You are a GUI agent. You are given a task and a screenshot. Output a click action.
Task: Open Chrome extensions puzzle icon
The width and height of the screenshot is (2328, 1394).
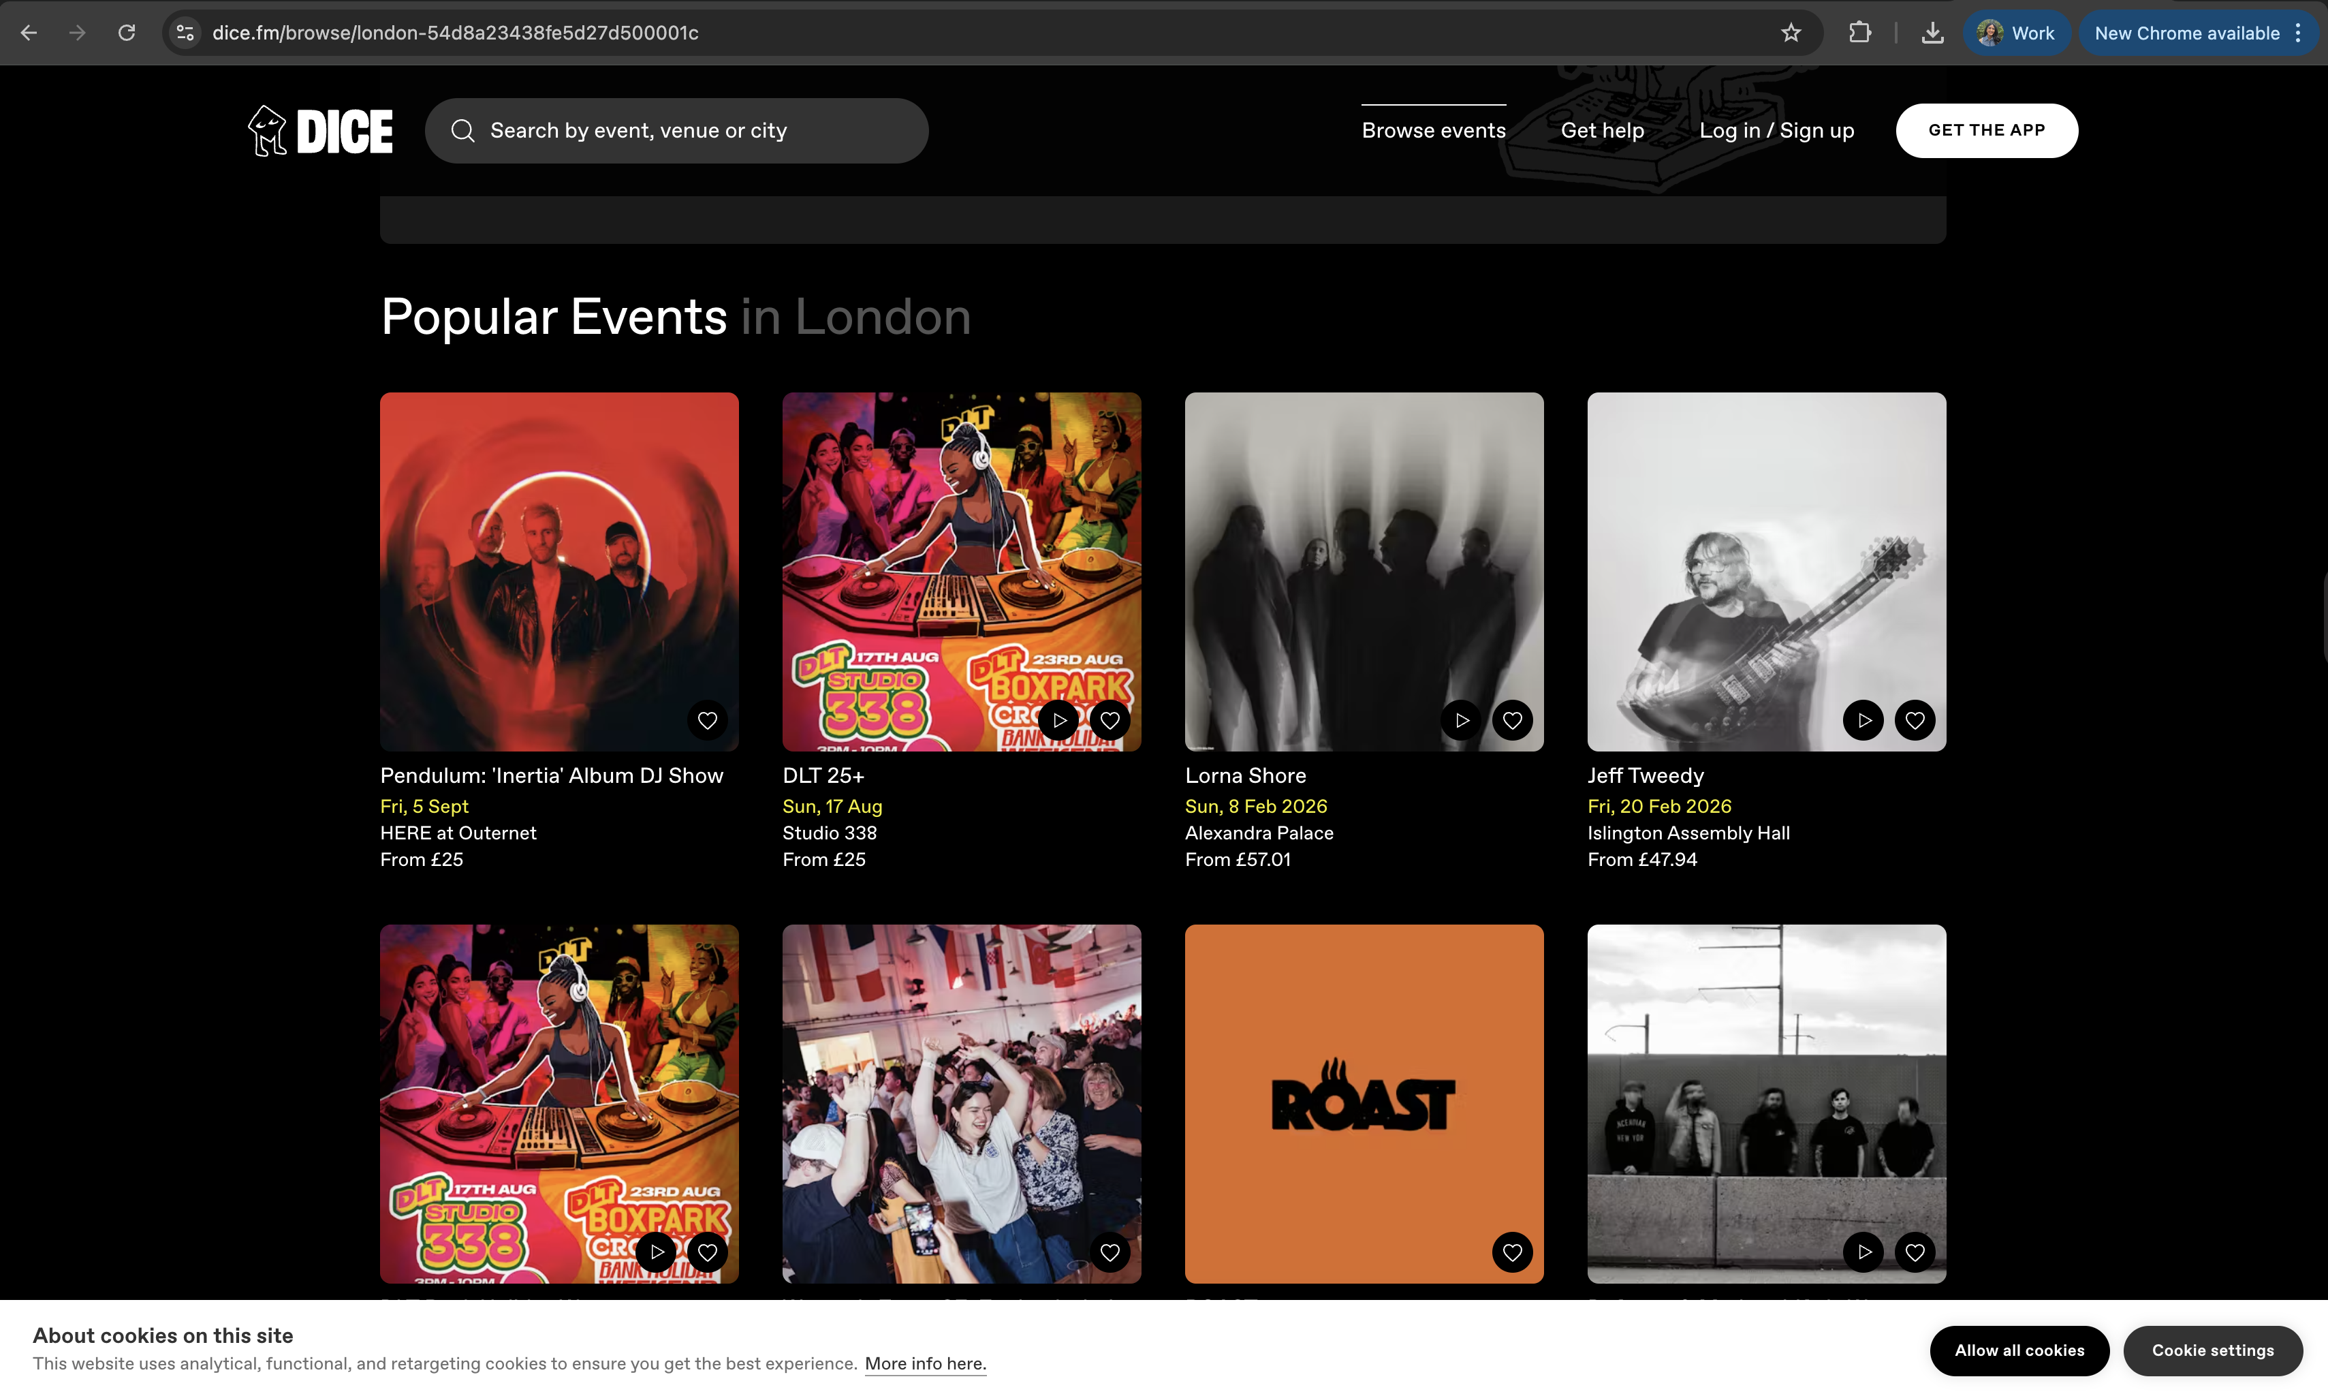[1859, 33]
